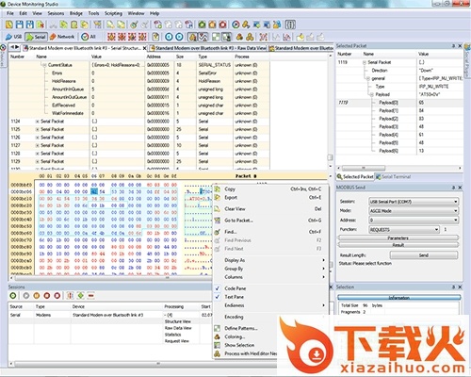Viewport: 471px width, 377px height.
Task: Click the first red bug icon in second toolbar
Action: click(111, 37)
